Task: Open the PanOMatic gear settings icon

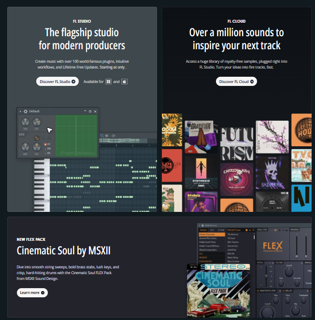Action: (x=26, y=111)
